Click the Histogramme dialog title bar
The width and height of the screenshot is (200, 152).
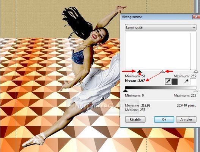(156, 17)
